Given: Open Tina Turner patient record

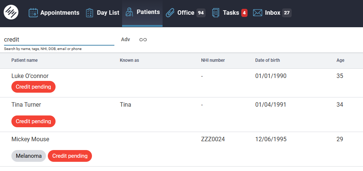Looking at the screenshot, I should 26,104.
